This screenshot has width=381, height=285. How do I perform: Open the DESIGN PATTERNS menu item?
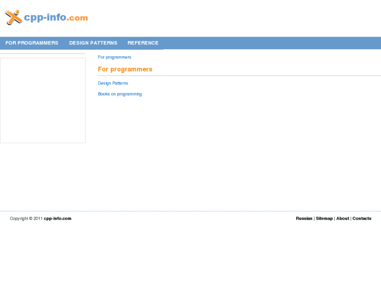[x=93, y=43]
